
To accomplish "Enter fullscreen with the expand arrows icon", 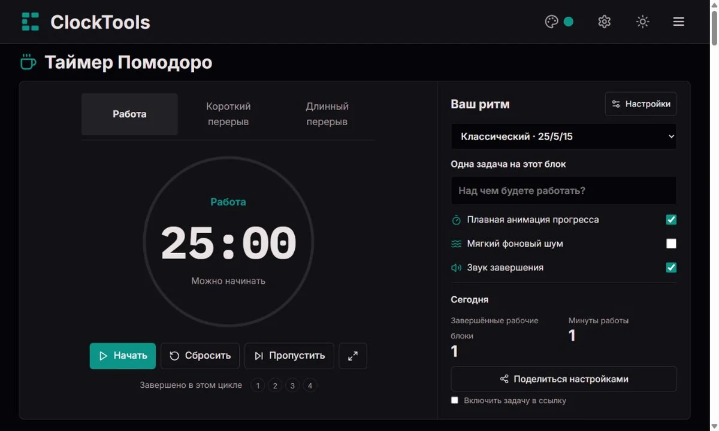I will 353,356.
